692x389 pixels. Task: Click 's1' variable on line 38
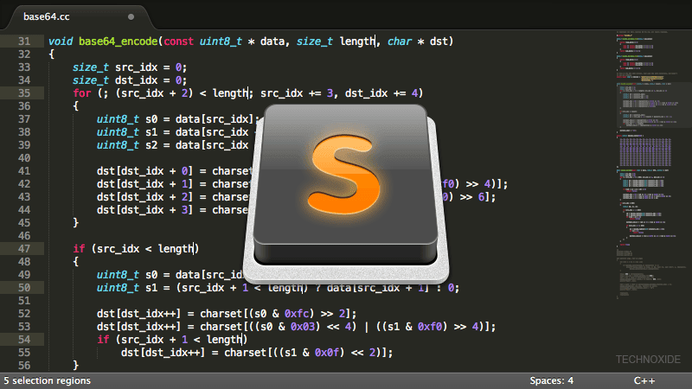coord(151,132)
